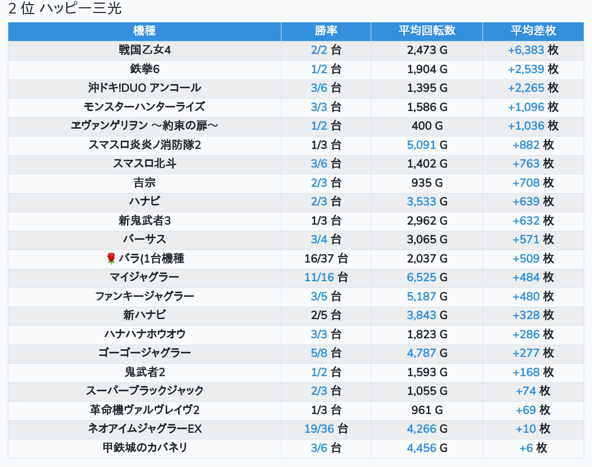This screenshot has height=467, width=592.
Task: Click the 甲鉄城のカバネリ machine name
Action: point(144,448)
